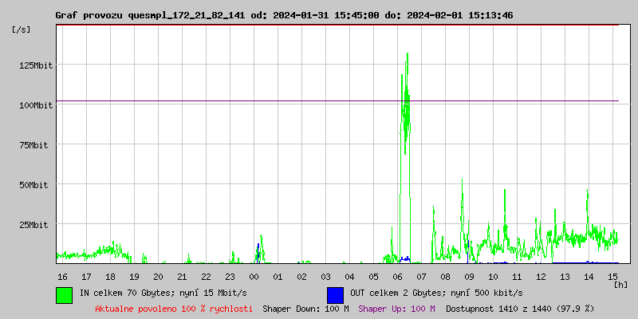The image size is (638, 319).
Task: Click the '[/s]' unit label
Action: pyautogui.click(x=22, y=30)
